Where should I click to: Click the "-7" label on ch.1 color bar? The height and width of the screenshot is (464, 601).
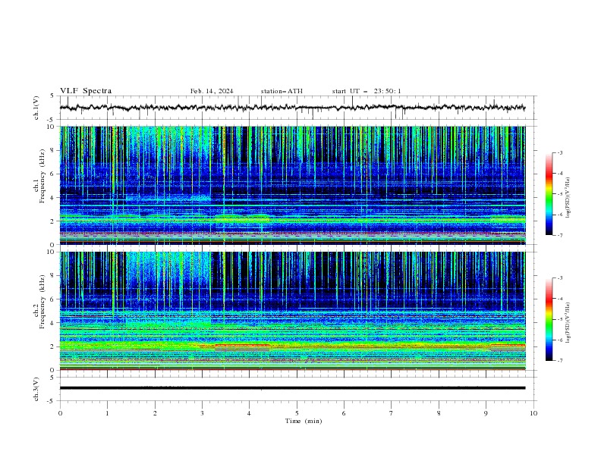559,235
